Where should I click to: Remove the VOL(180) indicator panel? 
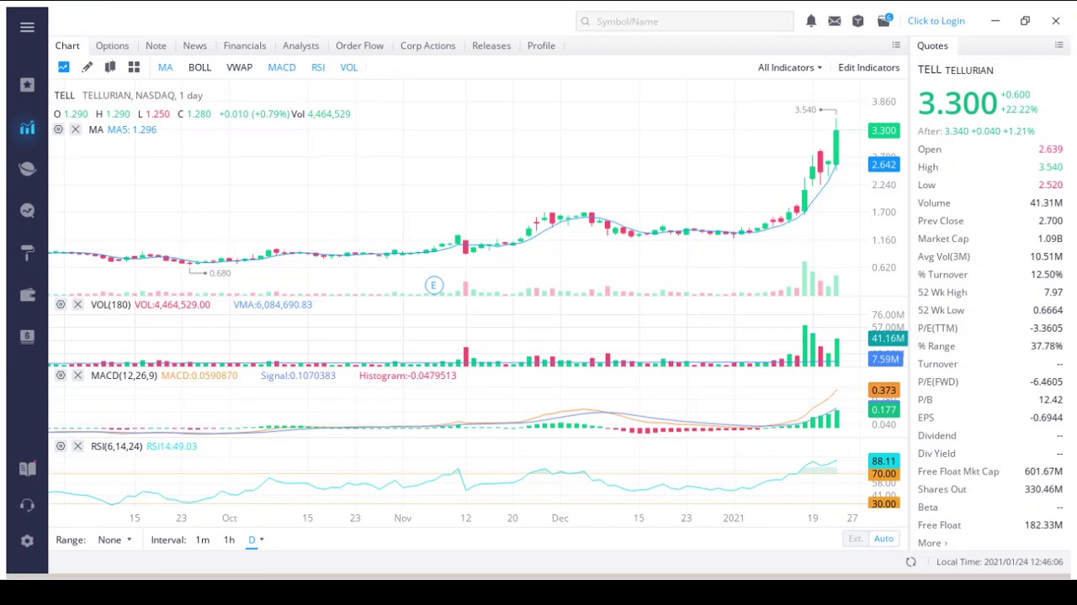pyautogui.click(x=77, y=304)
